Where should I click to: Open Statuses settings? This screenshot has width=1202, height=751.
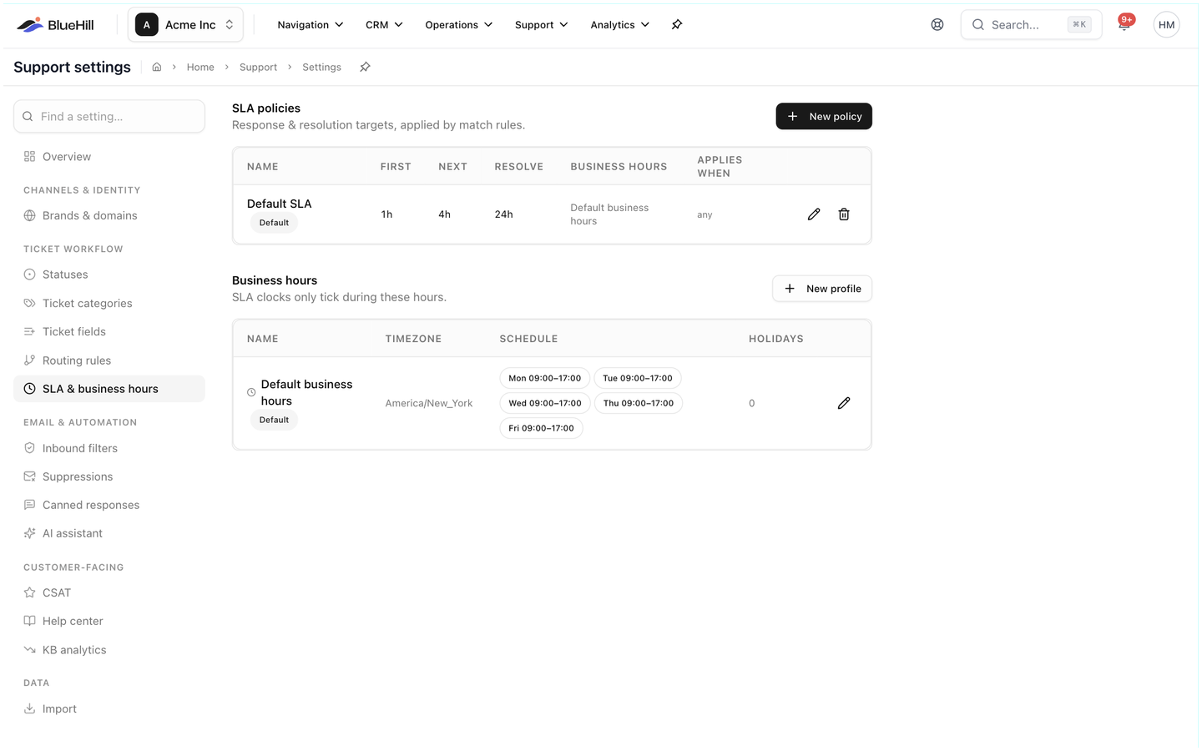pyautogui.click(x=109, y=275)
